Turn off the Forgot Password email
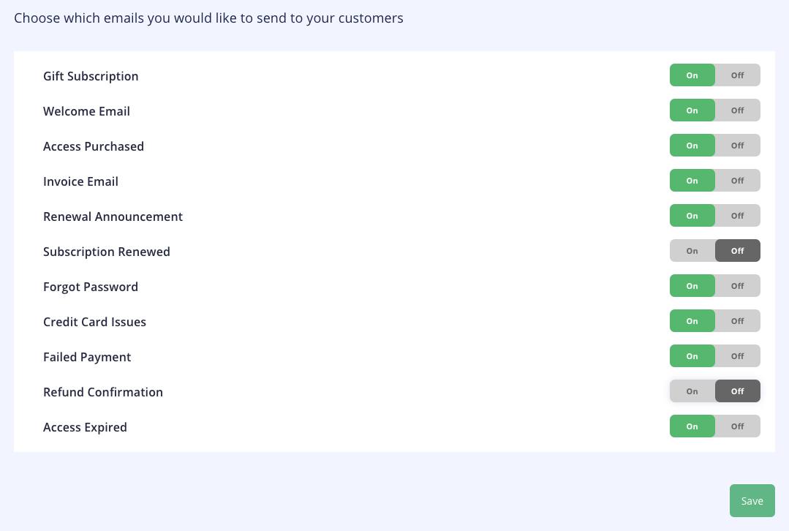This screenshot has height=531, width=789. tap(737, 285)
